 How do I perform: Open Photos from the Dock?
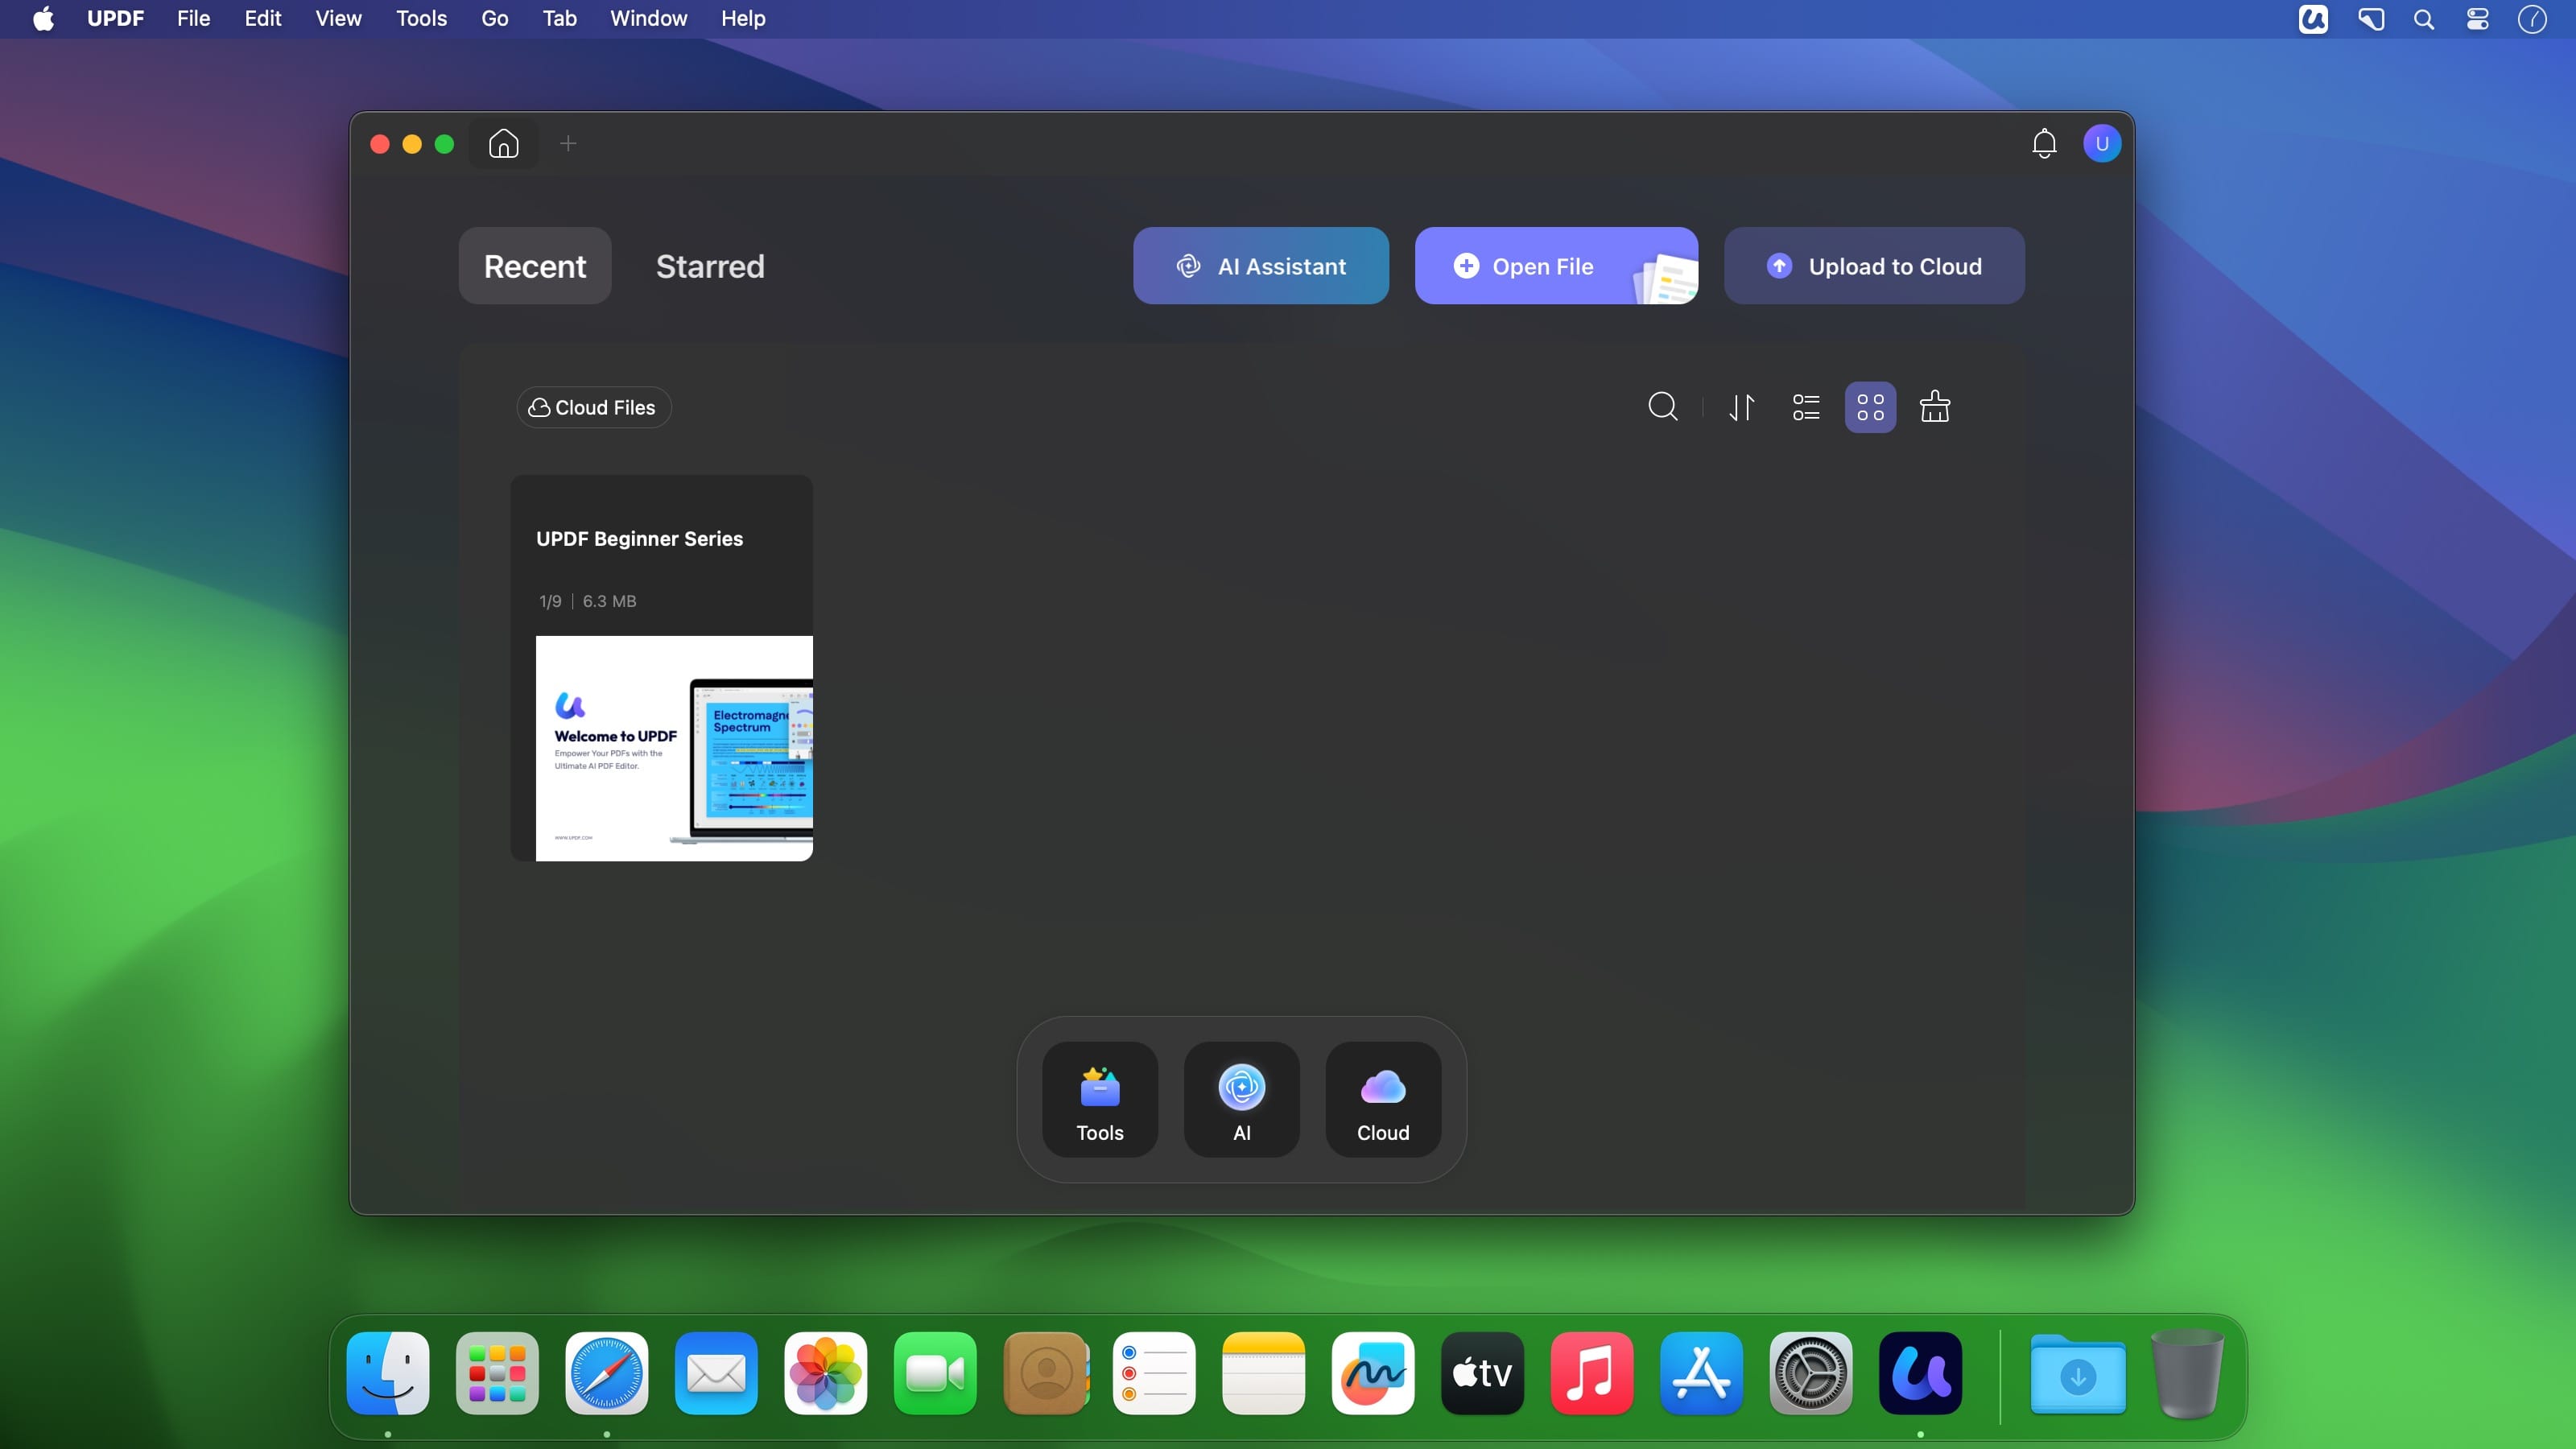pos(825,1373)
